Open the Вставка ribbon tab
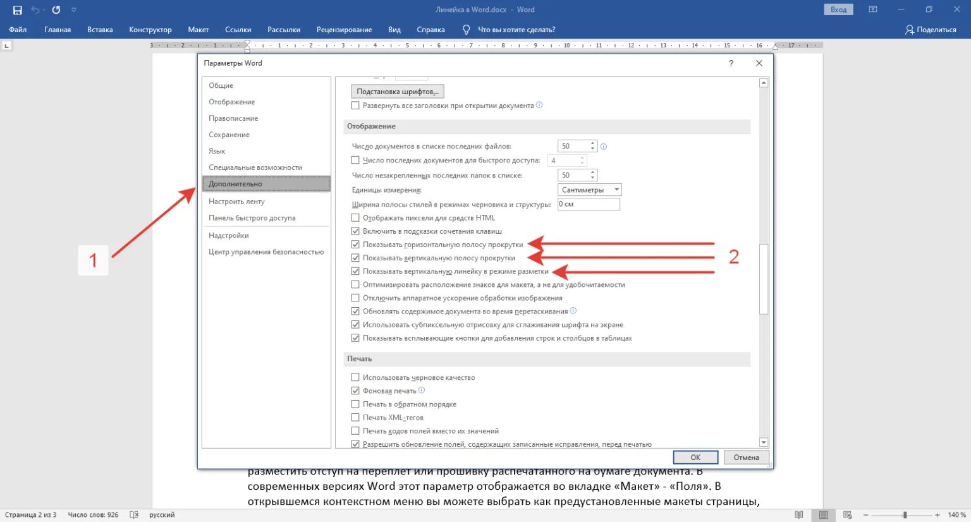Screen dimensions: 971x522 [100, 30]
